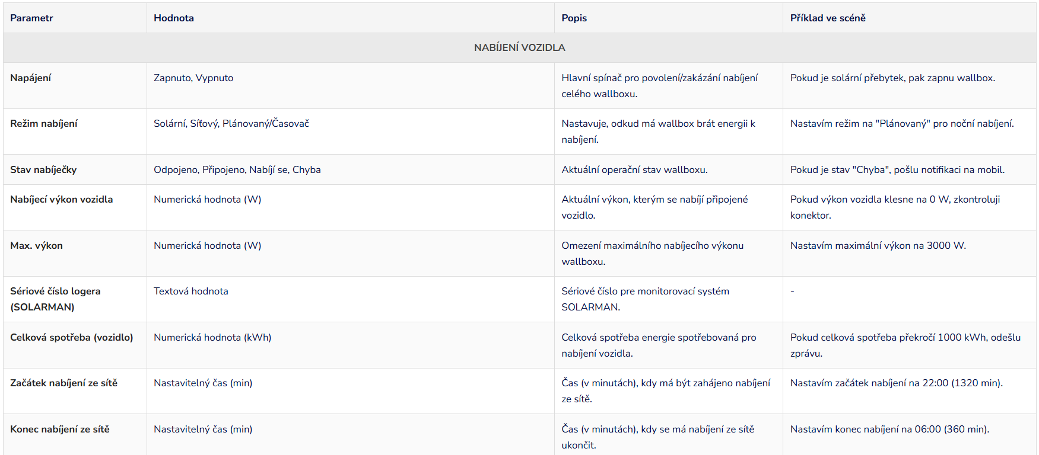
Task: Click the "Příklad ve scéně" column header
Action: 827,18
